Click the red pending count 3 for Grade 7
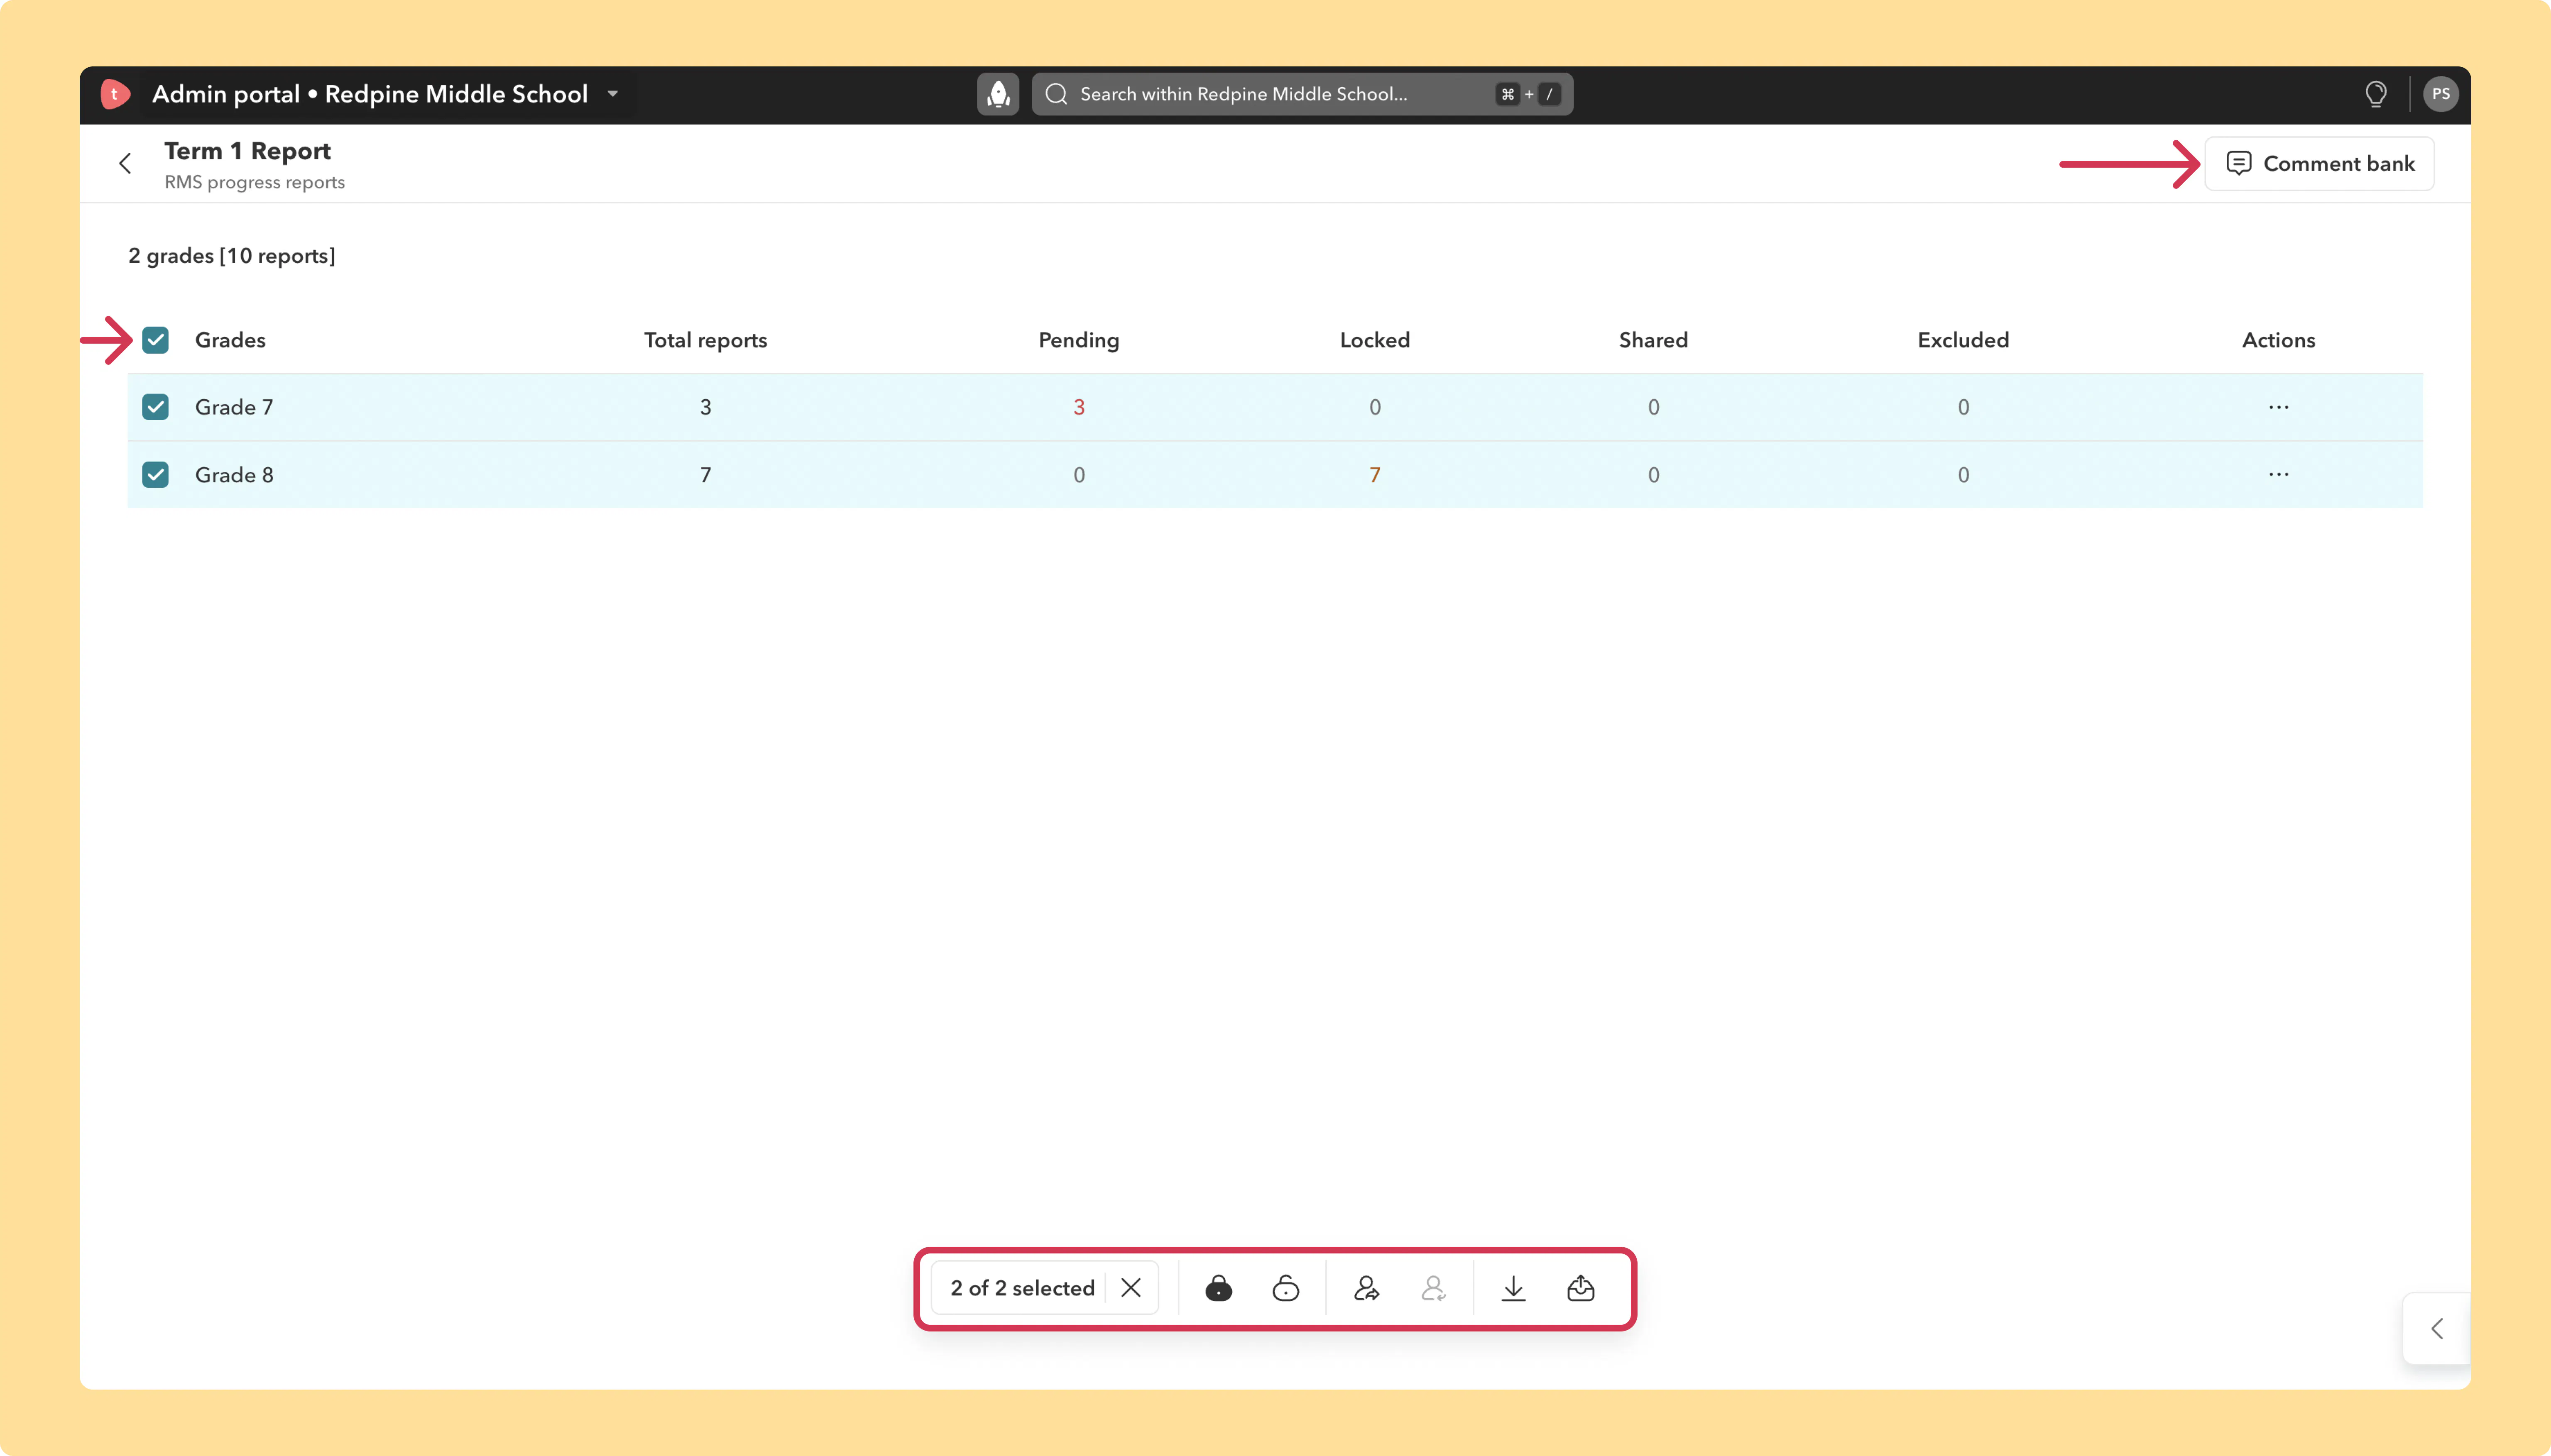Image resolution: width=2551 pixels, height=1456 pixels. (x=1078, y=407)
